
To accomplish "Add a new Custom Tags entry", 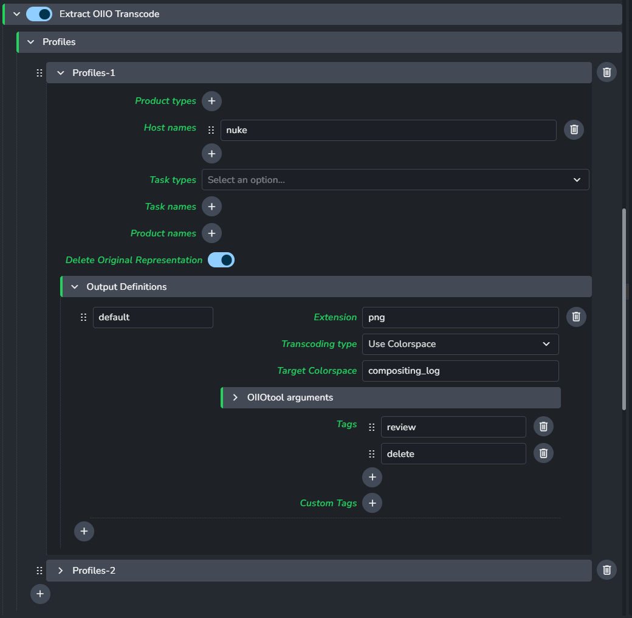I will (x=372, y=503).
